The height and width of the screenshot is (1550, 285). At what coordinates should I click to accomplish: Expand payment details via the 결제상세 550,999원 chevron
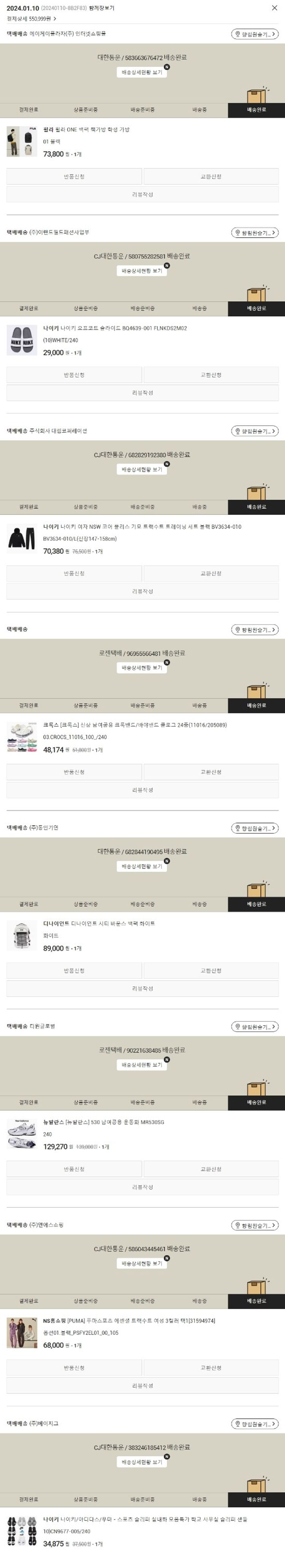tap(55, 19)
